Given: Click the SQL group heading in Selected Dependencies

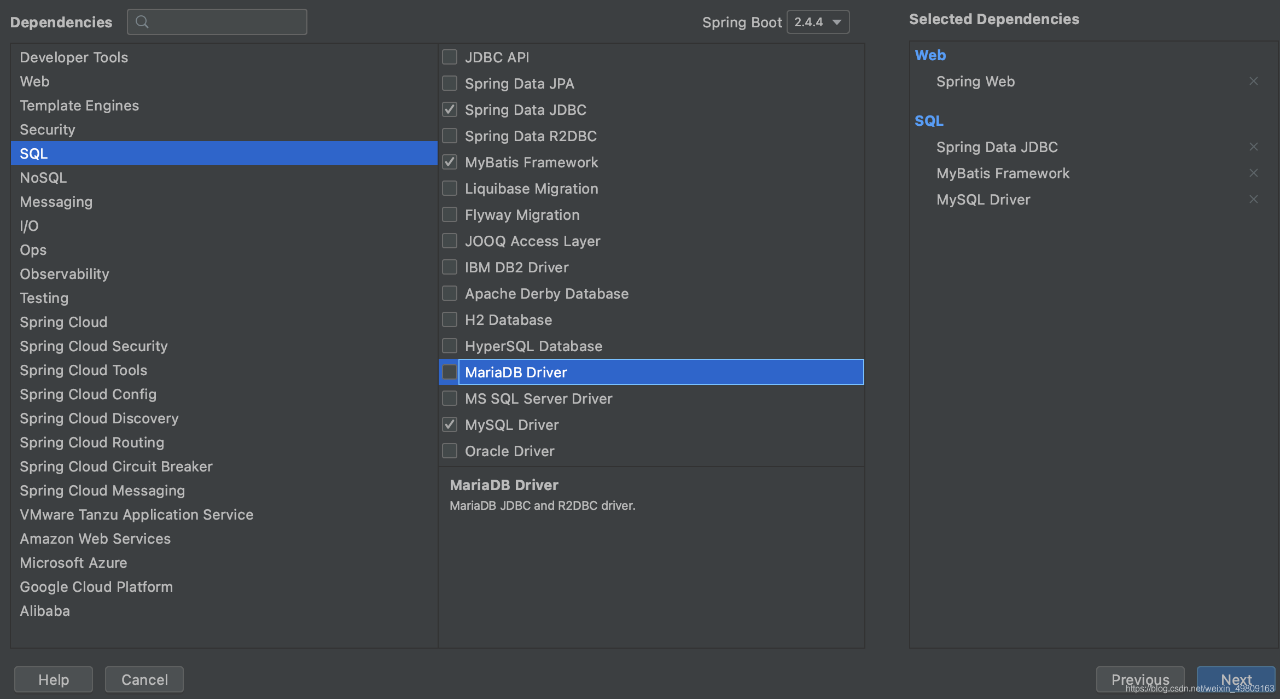Looking at the screenshot, I should tap(929, 121).
